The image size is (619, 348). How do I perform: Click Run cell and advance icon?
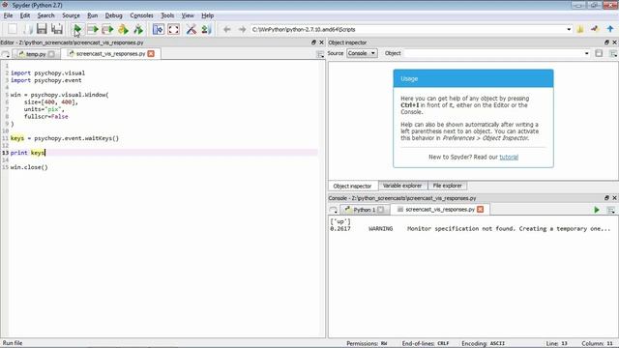(x=107, y=29)
